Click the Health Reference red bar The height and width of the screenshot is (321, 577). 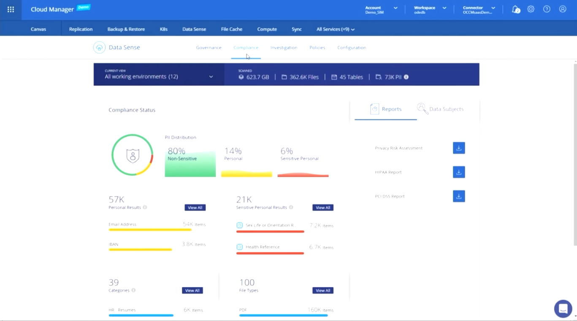(270, 253)
